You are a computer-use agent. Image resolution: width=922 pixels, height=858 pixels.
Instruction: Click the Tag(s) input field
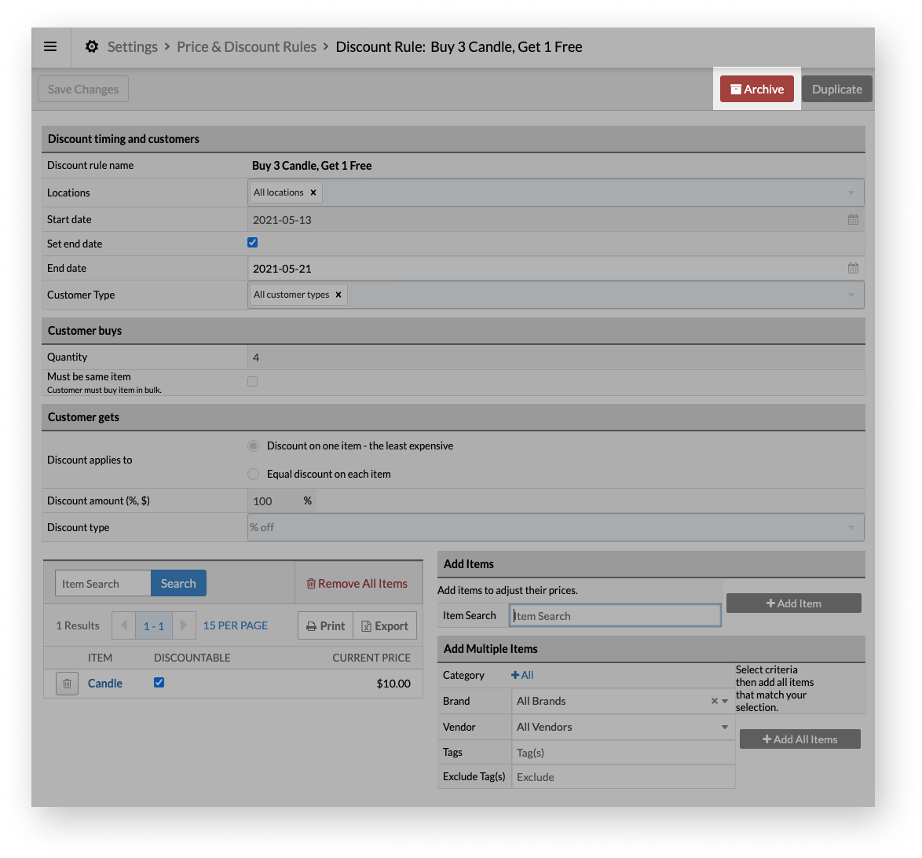(x=624, y=753)
